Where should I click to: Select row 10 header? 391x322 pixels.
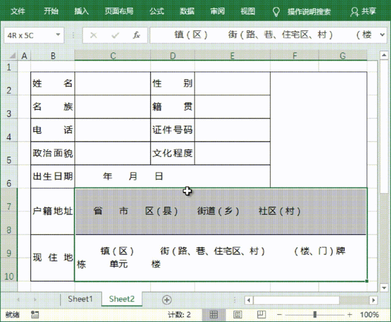point(9,270)
